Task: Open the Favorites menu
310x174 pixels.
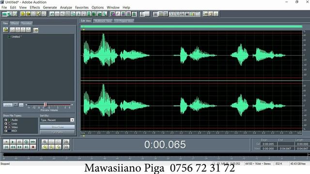Action: [x=82, y=8]
